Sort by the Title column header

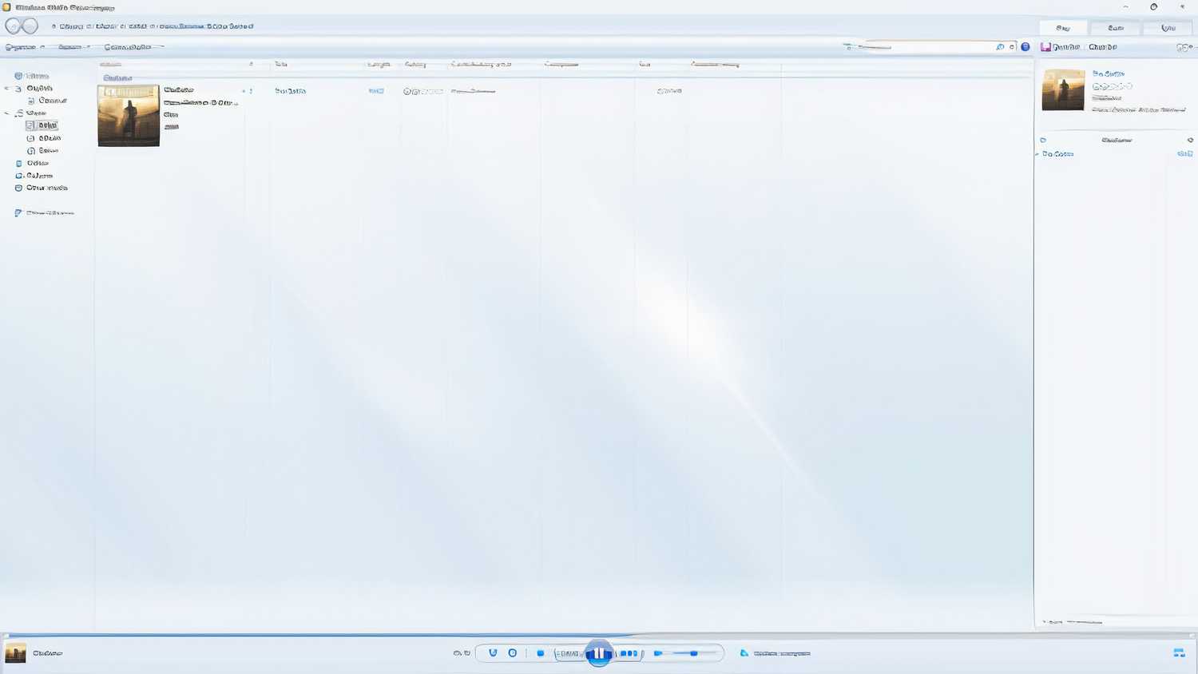281,64
